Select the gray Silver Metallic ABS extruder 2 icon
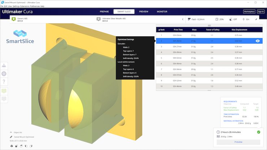The height and width of the screenshot is (150, 267). point(99,19)
